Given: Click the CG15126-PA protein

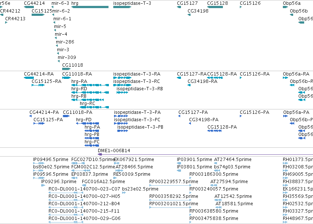Looking at the screenshot, I should point(241,116).
